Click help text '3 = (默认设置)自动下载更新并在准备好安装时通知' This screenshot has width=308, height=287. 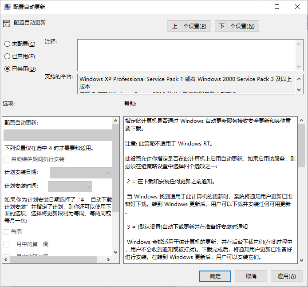point(187,227)
